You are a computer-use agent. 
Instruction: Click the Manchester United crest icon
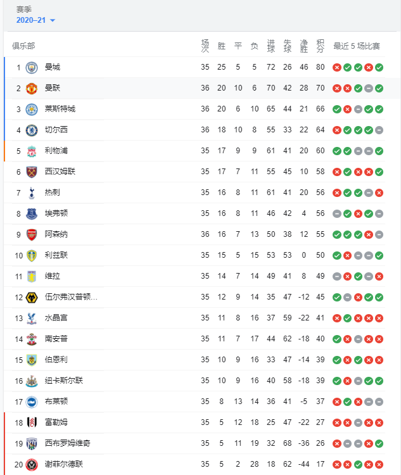[32, 89]
